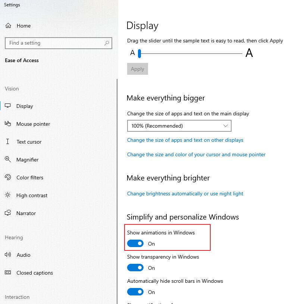Toggle Automatically hide scroll bars off
The height and width of the screenshot is (304, 308).
click(135, 292)
